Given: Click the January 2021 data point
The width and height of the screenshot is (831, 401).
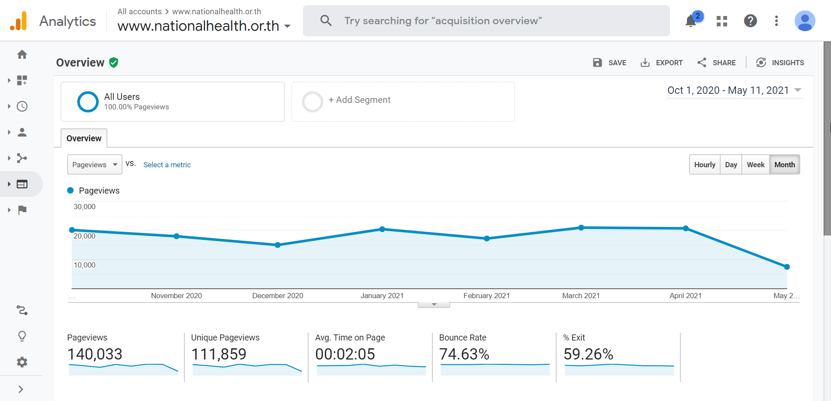Looking at the screenshot, I should pyautogui.click(x=382, y=229).
